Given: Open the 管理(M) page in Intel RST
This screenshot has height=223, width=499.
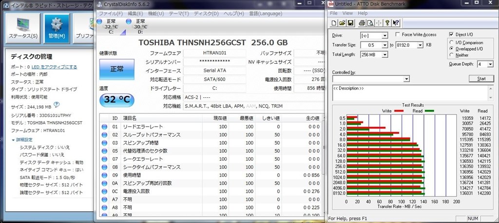Looking at the screenshot, I should coord(57,29).
